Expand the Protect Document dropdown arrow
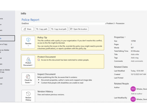This screenshot has width=147, height=110. (33, 65)
